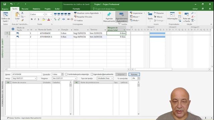
Task: Click the form's Nome input field
Action: tap(27, 74)
